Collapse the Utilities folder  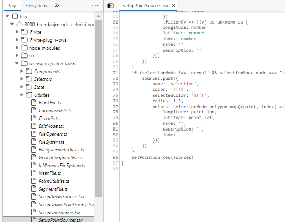point(21,95)
